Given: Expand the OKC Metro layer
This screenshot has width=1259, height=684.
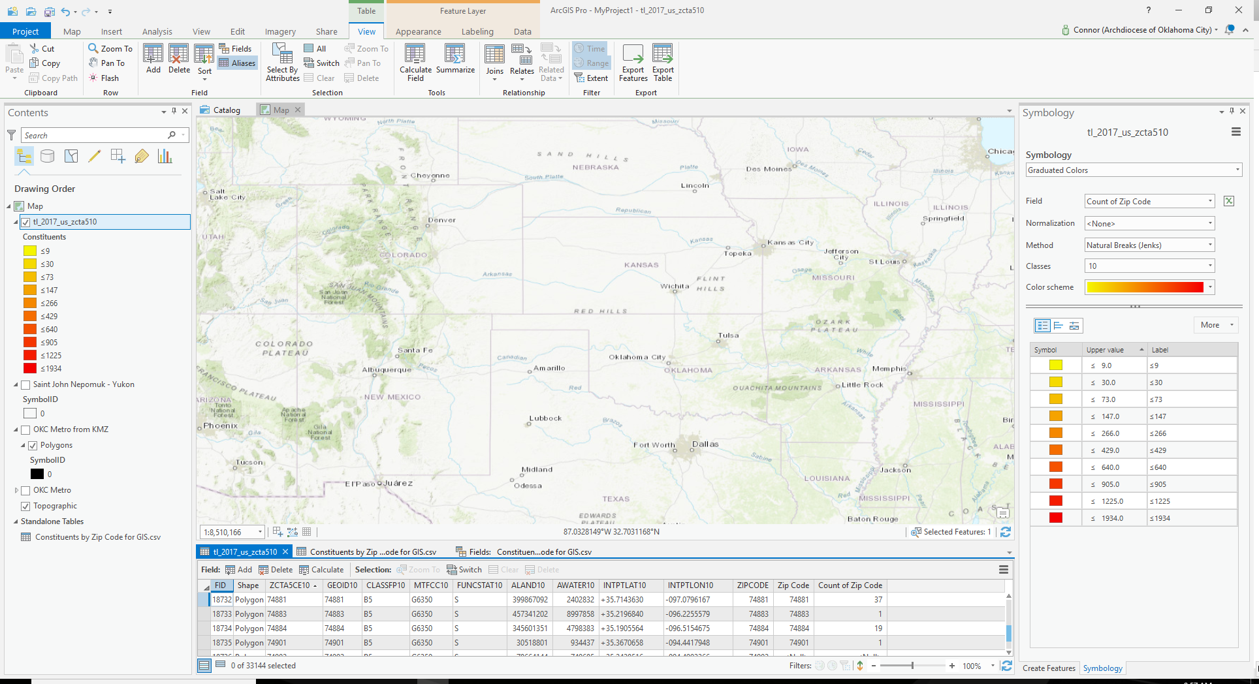Looking at the screenshot, I should click(x=17, y=491).
